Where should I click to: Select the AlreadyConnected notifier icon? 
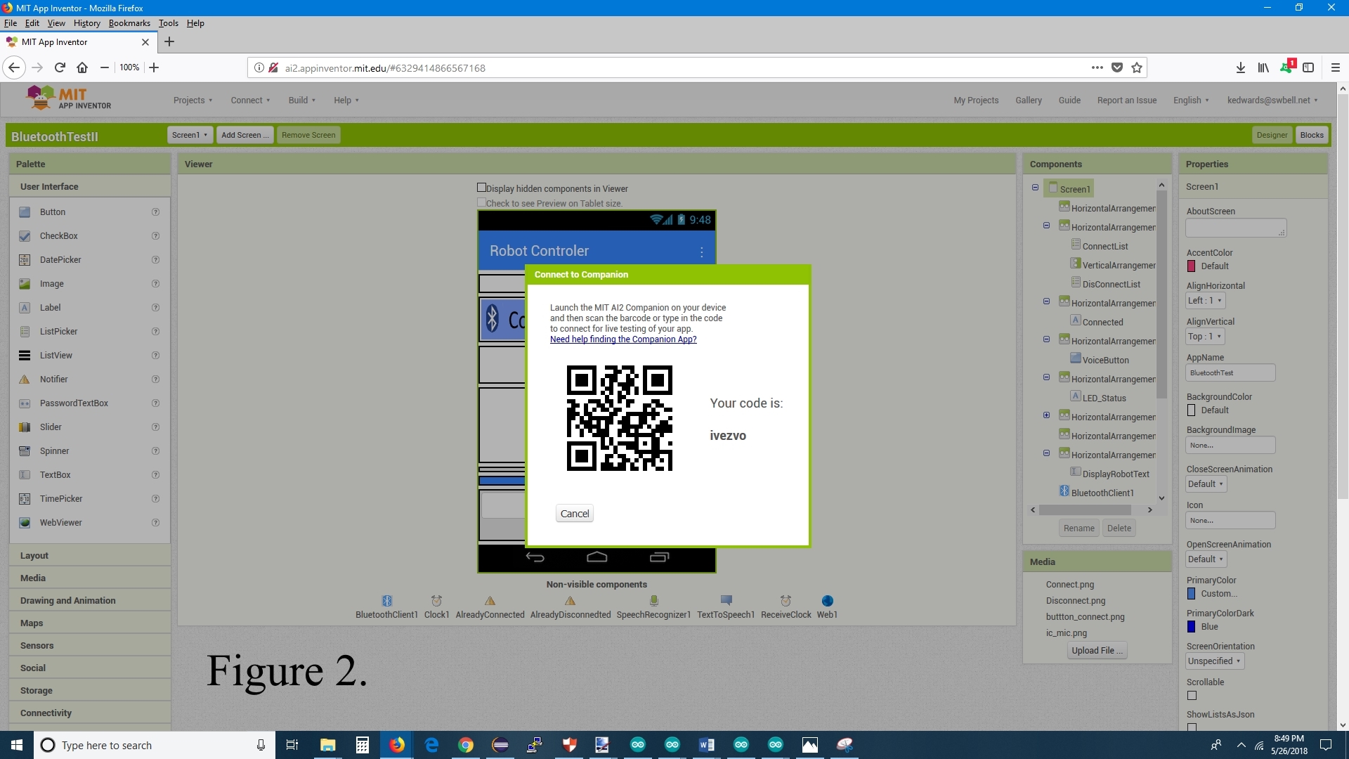(x=490, y=601)
